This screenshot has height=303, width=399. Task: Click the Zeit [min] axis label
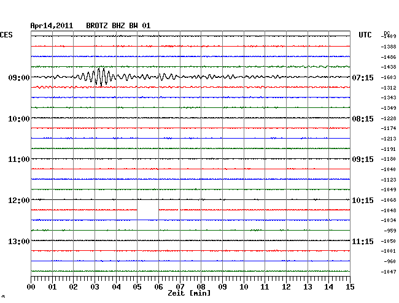click(x=190, y=294)
